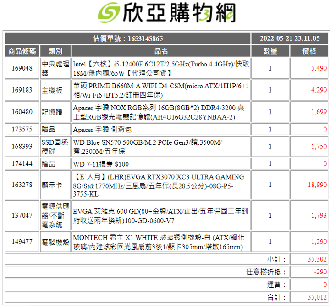Select barcode 163278
The width and height of the screenshot is (330, 306).
(x=22, y=185)
